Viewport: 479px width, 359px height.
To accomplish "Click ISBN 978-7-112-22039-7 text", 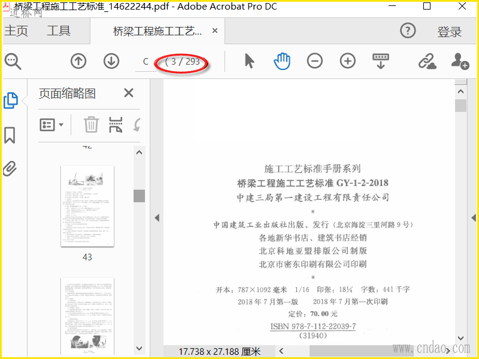I will (x=313, y=326).
